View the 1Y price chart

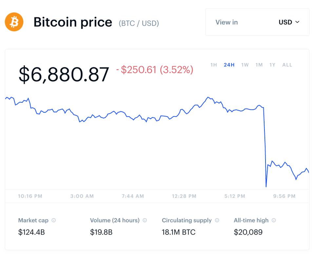272,65
